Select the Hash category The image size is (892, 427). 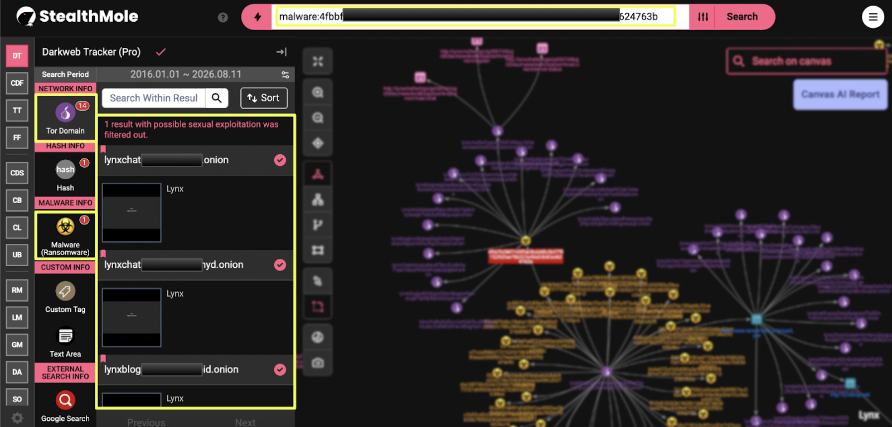65,175
